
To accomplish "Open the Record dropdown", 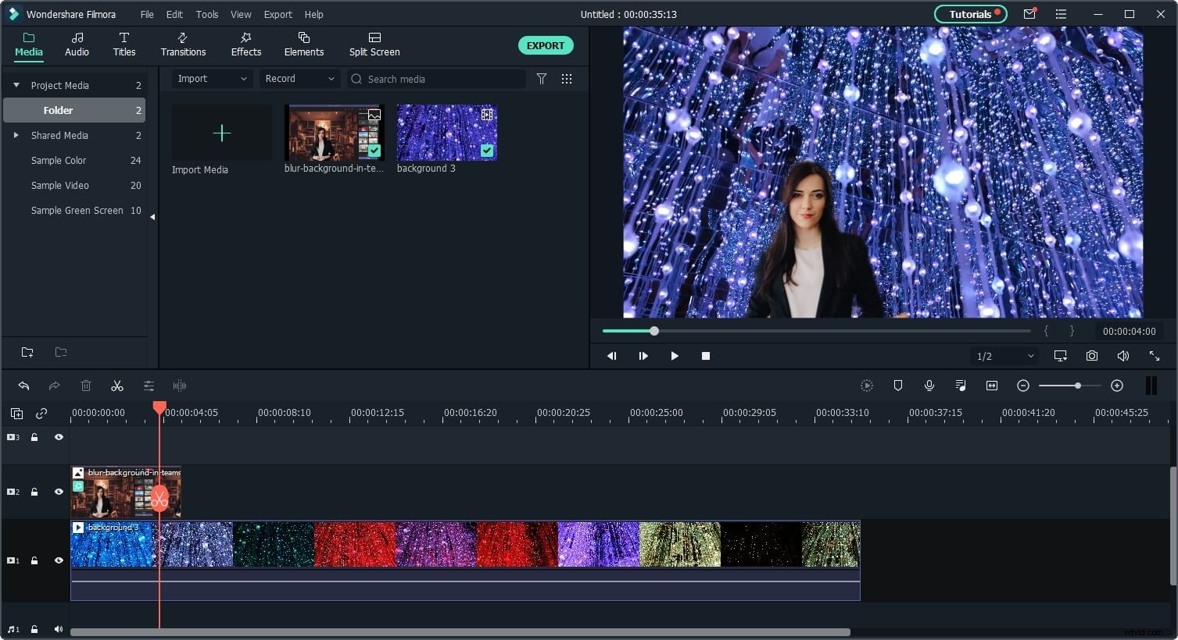I will [299, 79].
